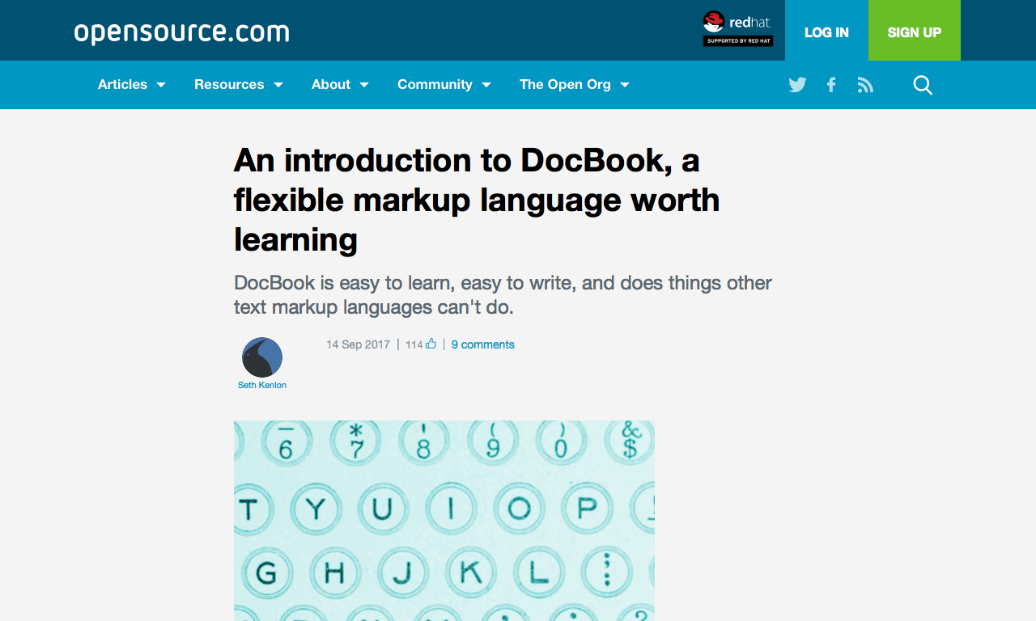Go to opensource.com home logo
This screenshot has height=621, width=1036.
(x=182, y=32)
